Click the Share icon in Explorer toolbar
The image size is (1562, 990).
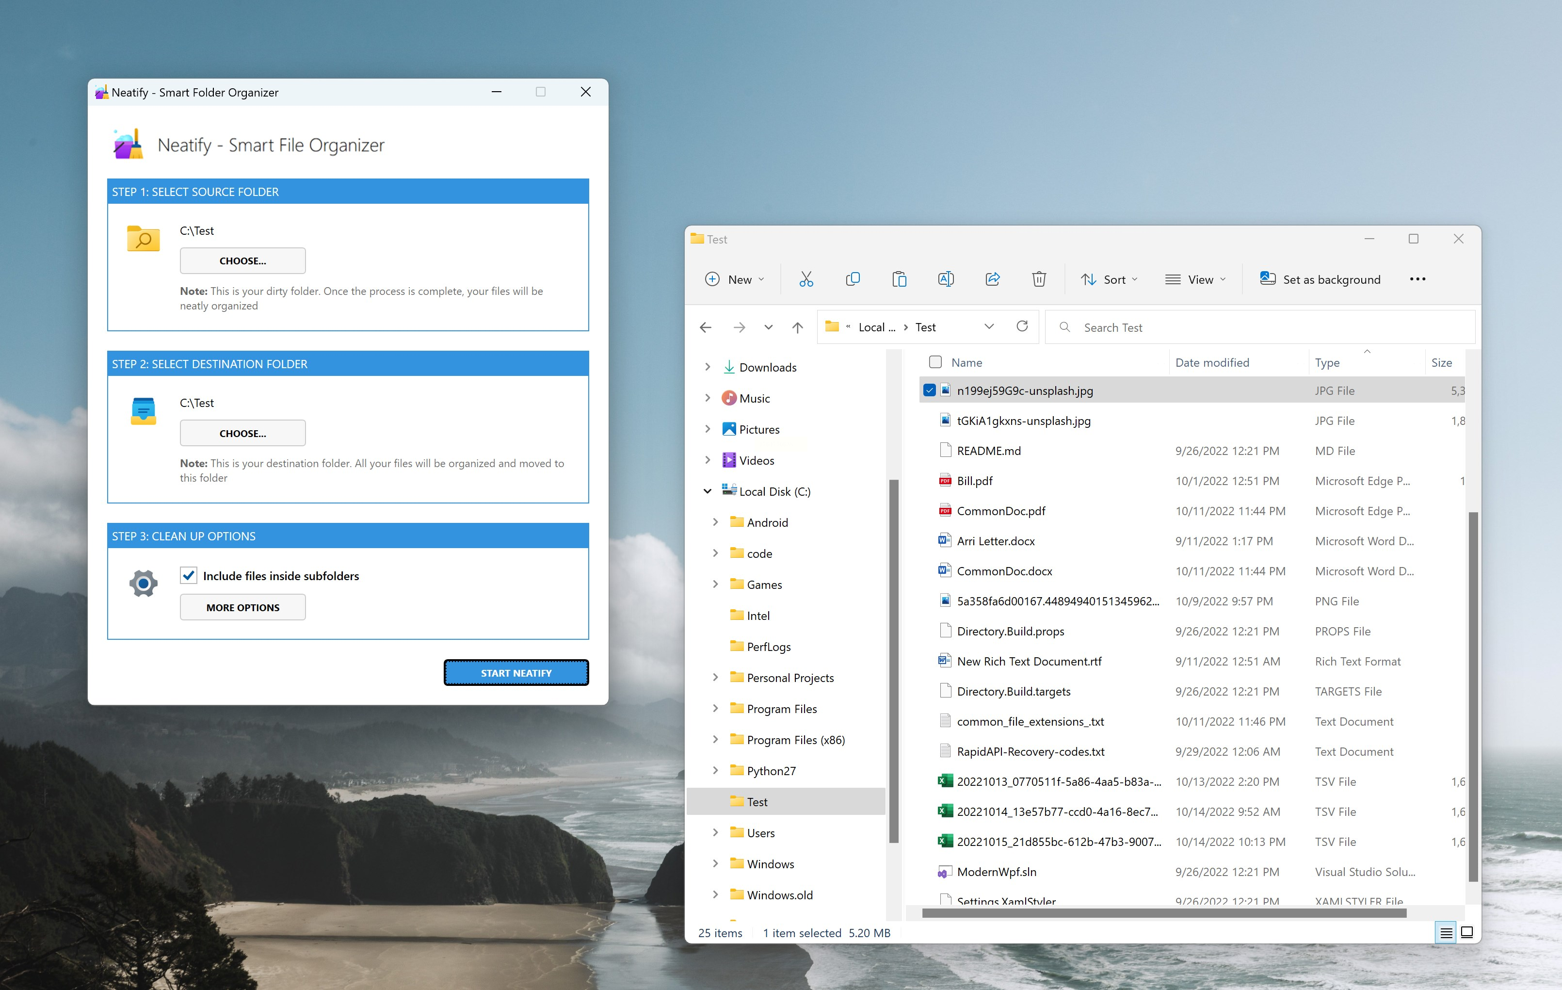pyautogui.click(x=992, y=279)
